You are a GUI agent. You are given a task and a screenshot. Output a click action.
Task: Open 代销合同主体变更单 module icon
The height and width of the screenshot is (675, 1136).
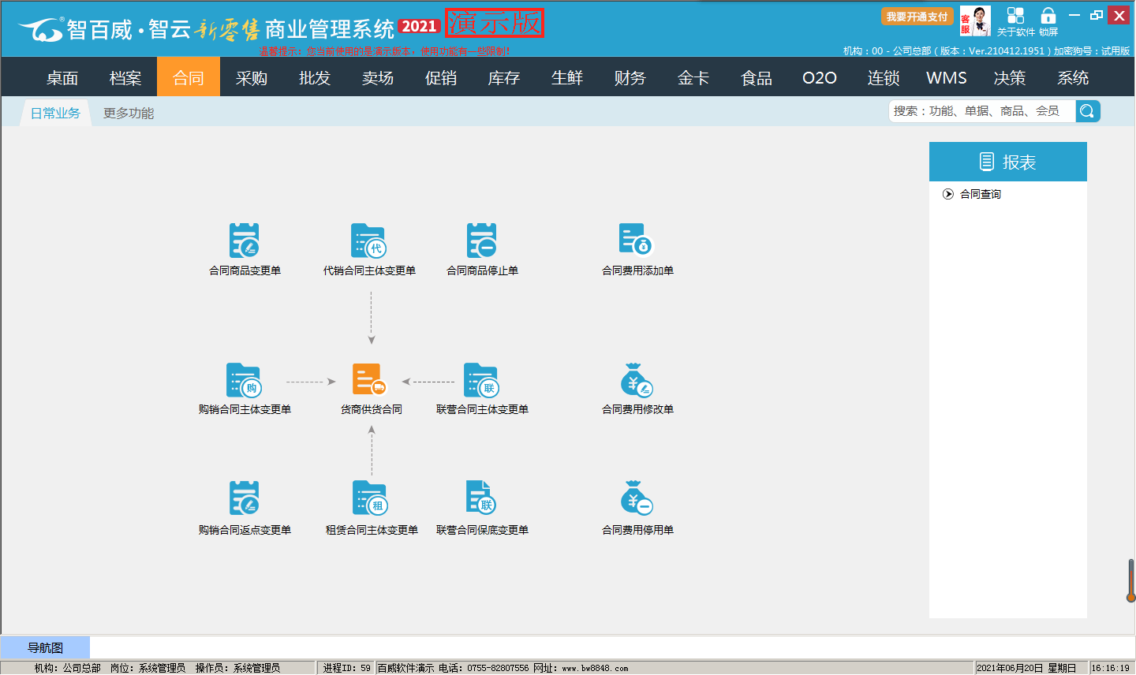368,241
